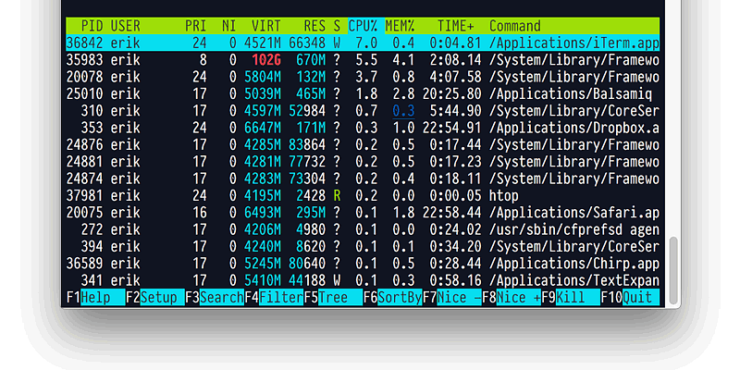Toggle F5 Tree view

point(333,298)
